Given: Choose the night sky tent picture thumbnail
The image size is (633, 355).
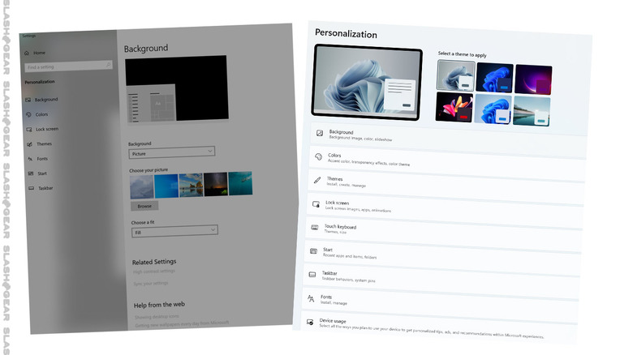Looking at the screenshot, I should click(x=216, y=184).
